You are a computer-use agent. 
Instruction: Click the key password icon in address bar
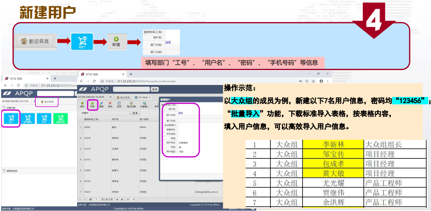301,81
